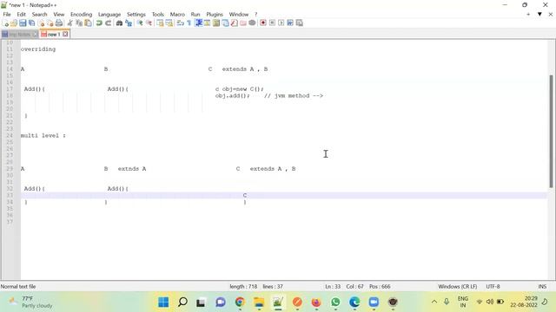Stop macro recording toolbar icon
Screen dimensions: 556x312
(272, 23)
